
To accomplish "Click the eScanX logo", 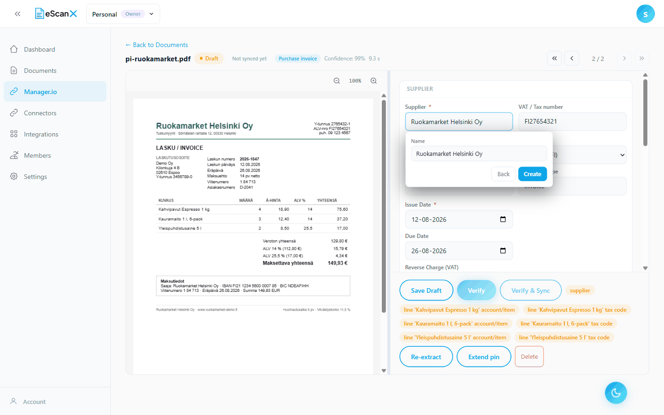I will pyautogui.click(x=56, y=14).
